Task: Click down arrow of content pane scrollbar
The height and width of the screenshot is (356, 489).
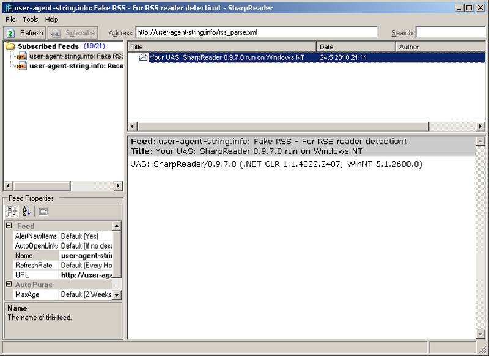Action: point(480,334)
